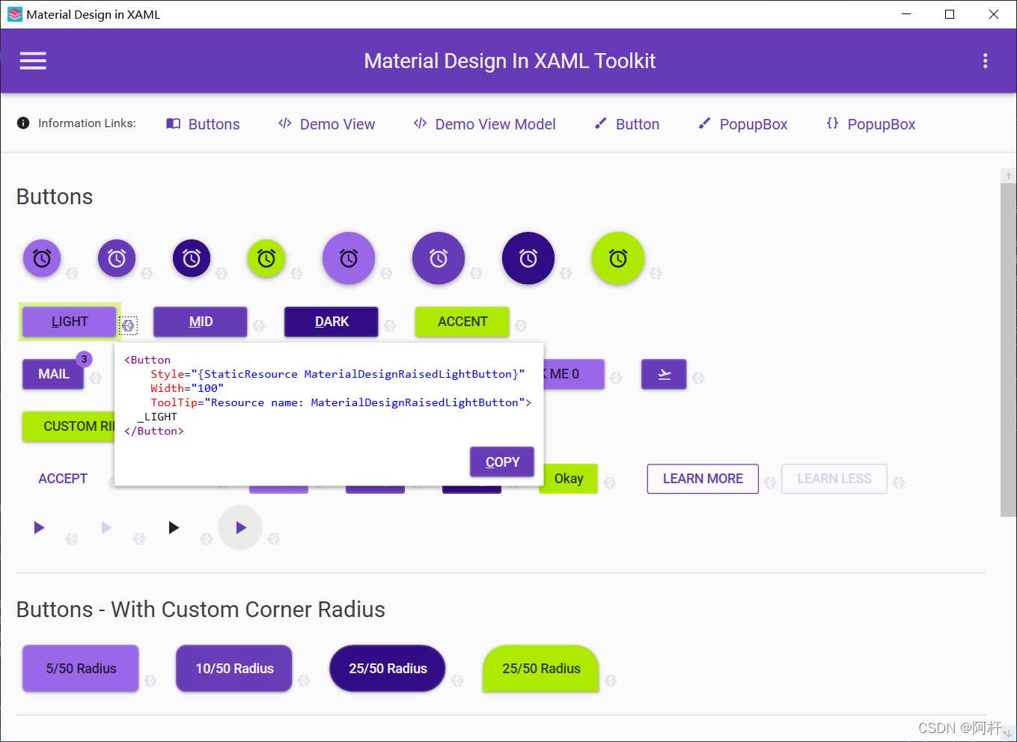Click the black play icon button
This screenshot has height=742, width=1017.
[x=174, y=527]
